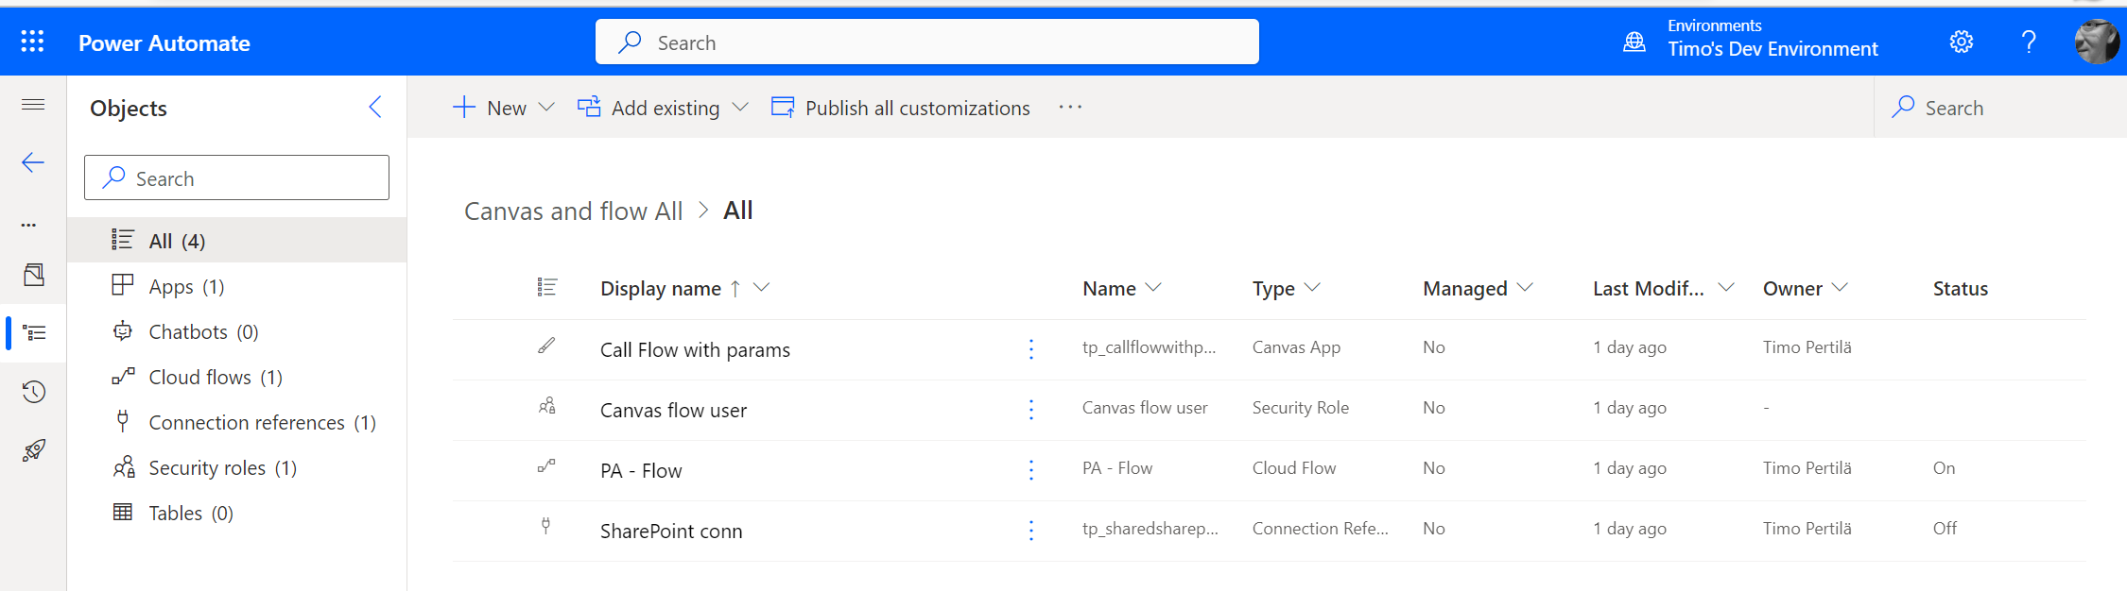Open the Type column filter dropdown
This screenshot has width=2127, height=591.
coord(1312,287)
